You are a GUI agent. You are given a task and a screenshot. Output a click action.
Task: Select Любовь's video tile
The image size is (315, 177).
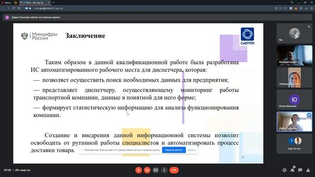[x=294, y=78]
